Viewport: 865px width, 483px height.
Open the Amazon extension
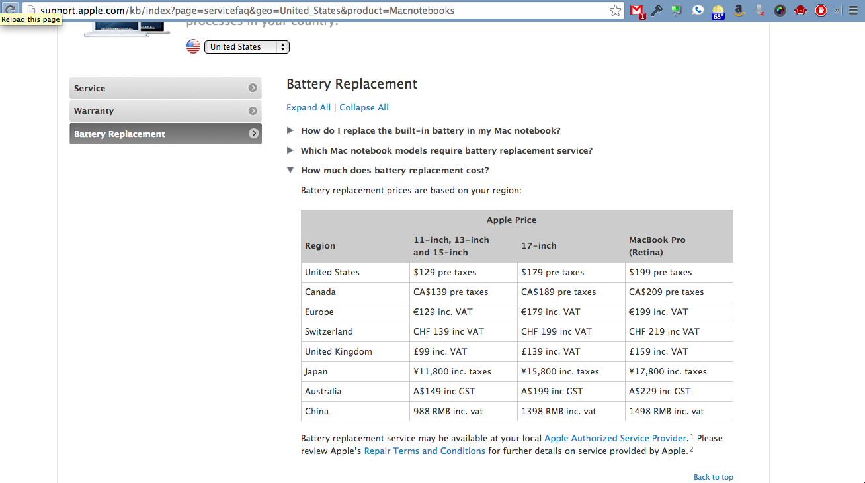(739, 11)
